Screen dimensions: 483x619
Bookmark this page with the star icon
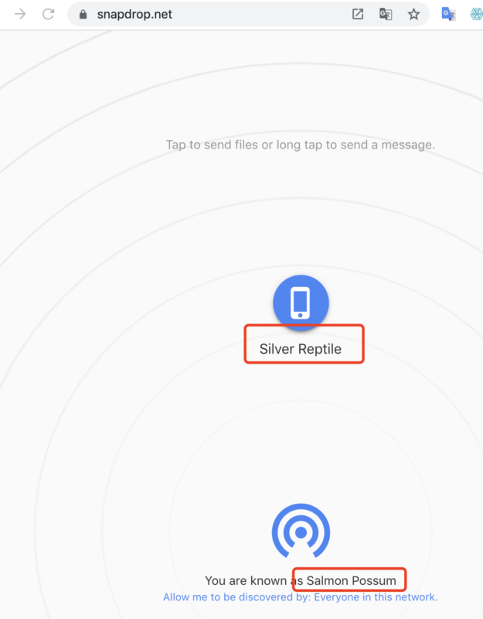click(x=413, y=14)
